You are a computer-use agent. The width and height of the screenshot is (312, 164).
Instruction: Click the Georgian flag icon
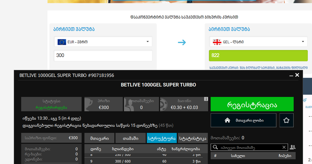tap(217, 42)
